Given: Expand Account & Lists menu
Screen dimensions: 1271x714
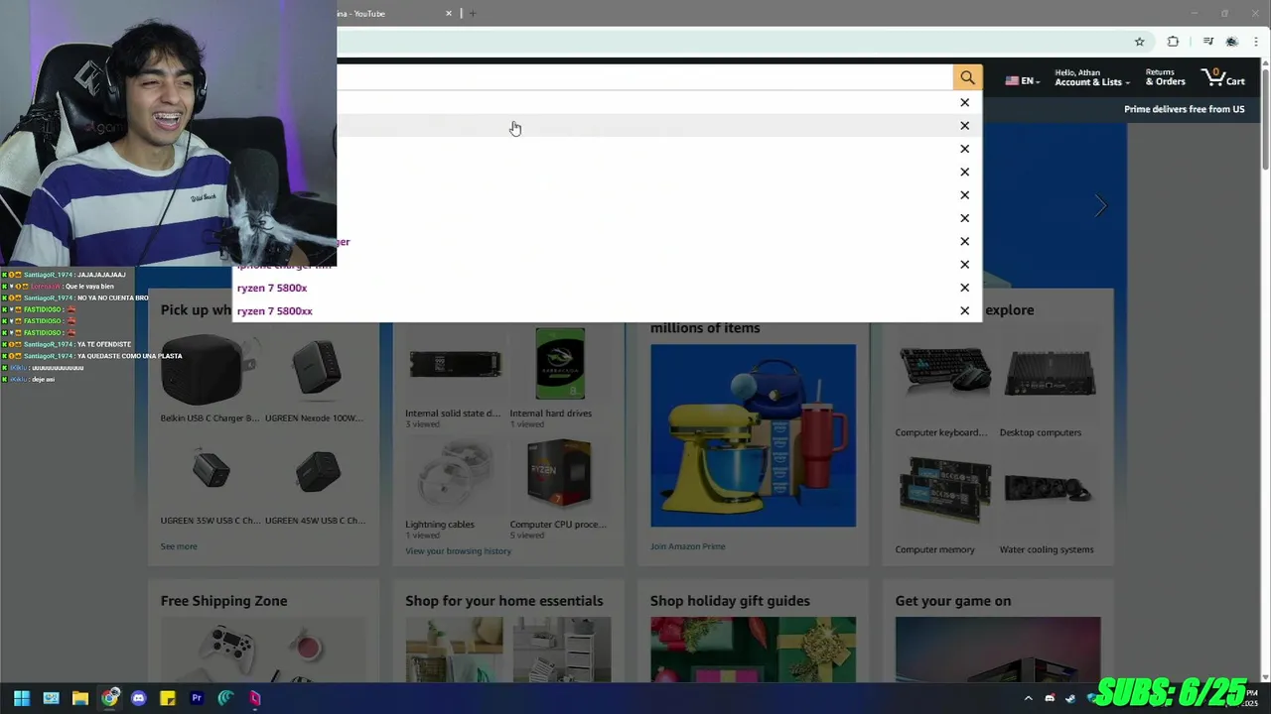Looking at the screenshot, I should pyautogui.click(x=1092, y=77).
